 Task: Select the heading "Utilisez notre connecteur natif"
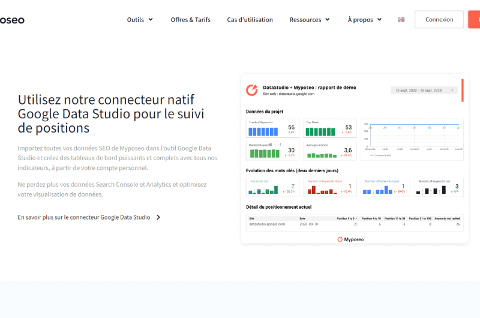(x=111, y=114)
